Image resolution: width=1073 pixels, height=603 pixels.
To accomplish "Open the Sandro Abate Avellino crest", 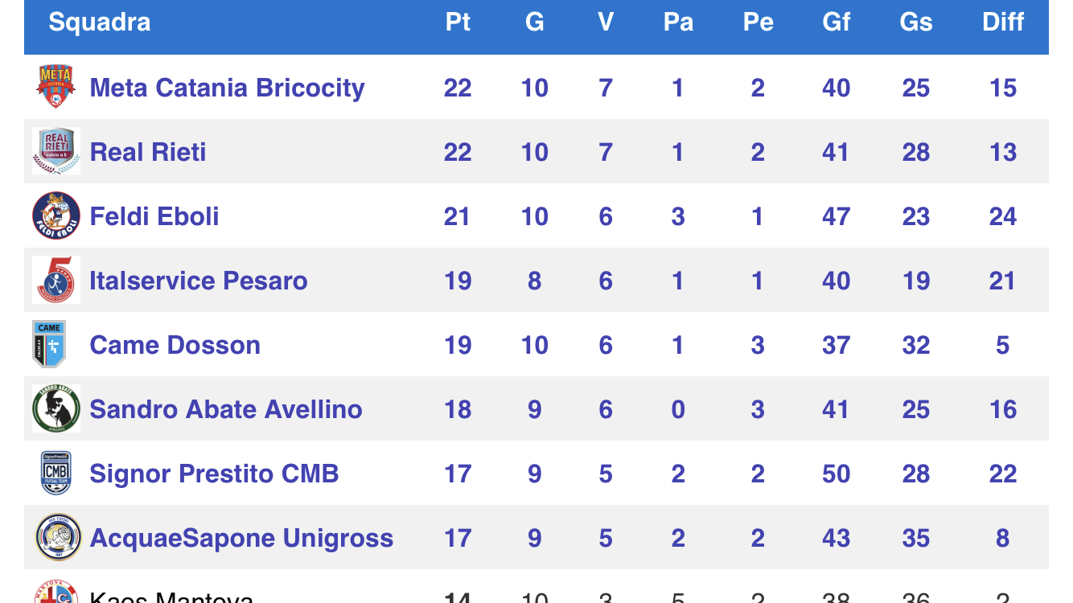I will pos(56,408).
